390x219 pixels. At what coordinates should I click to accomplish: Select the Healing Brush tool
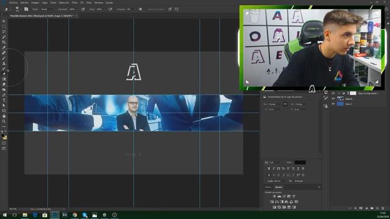tap(4, 53)
